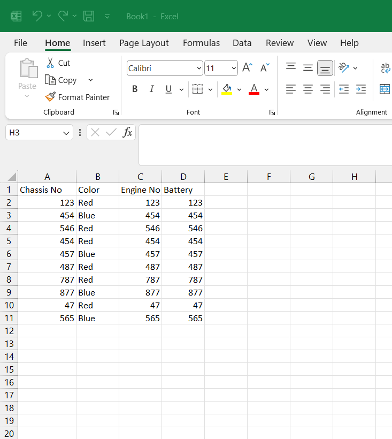Click Merge & Center icon
This screenshot has height=439, width=392.
(x=385, y=89)
